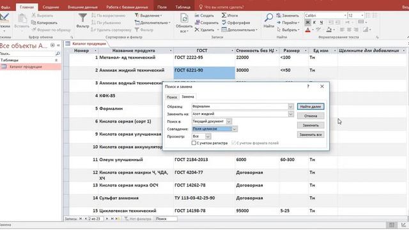Open the Файл menu
Screen dimensions: 409x230
tap(6, 7)
